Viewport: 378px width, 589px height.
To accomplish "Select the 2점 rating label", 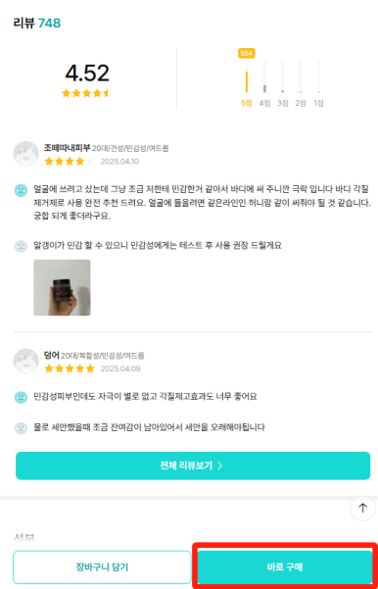I will 301,103.
